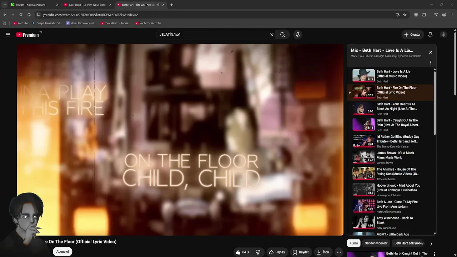Select Tümü filter chip
The height and width of the screenshot is (257, 457).
[353, 243]
